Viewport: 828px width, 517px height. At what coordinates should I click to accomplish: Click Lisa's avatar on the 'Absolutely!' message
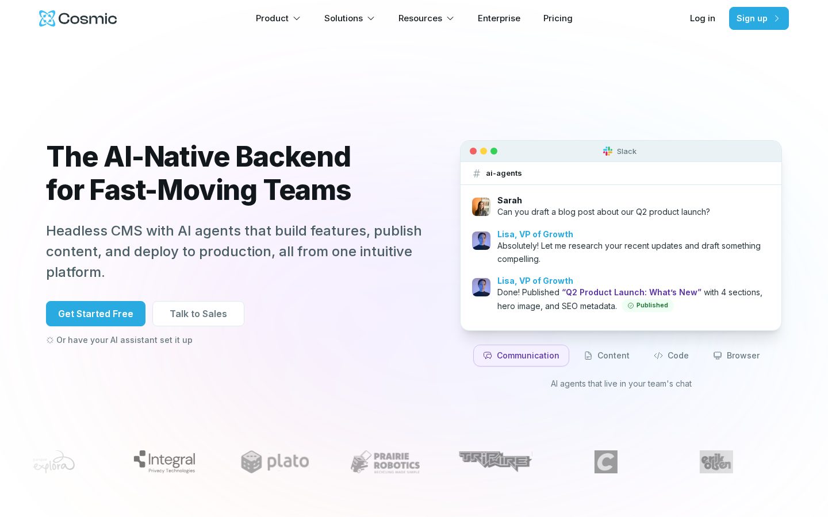(481, 241)
